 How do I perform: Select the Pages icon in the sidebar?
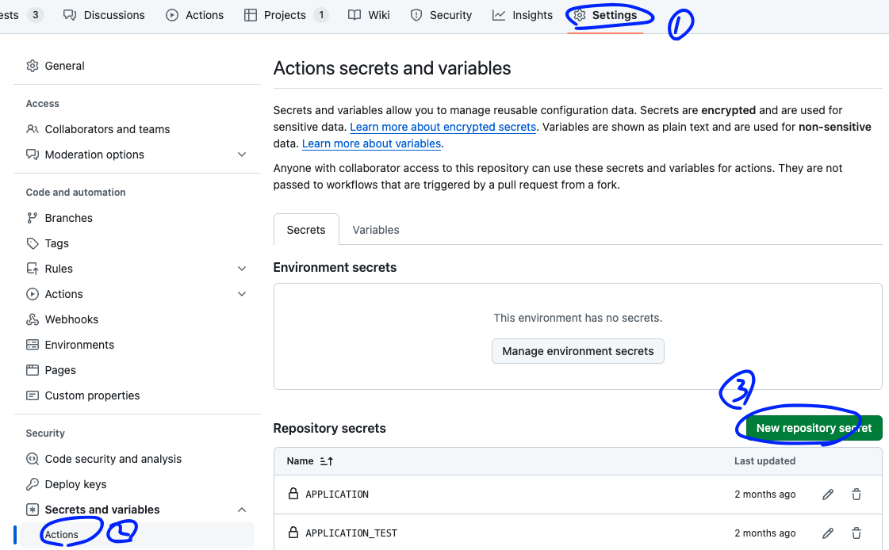tap(32, 369)
